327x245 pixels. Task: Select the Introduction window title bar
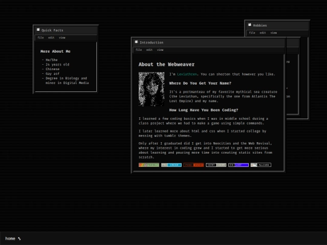click(208, 42)
